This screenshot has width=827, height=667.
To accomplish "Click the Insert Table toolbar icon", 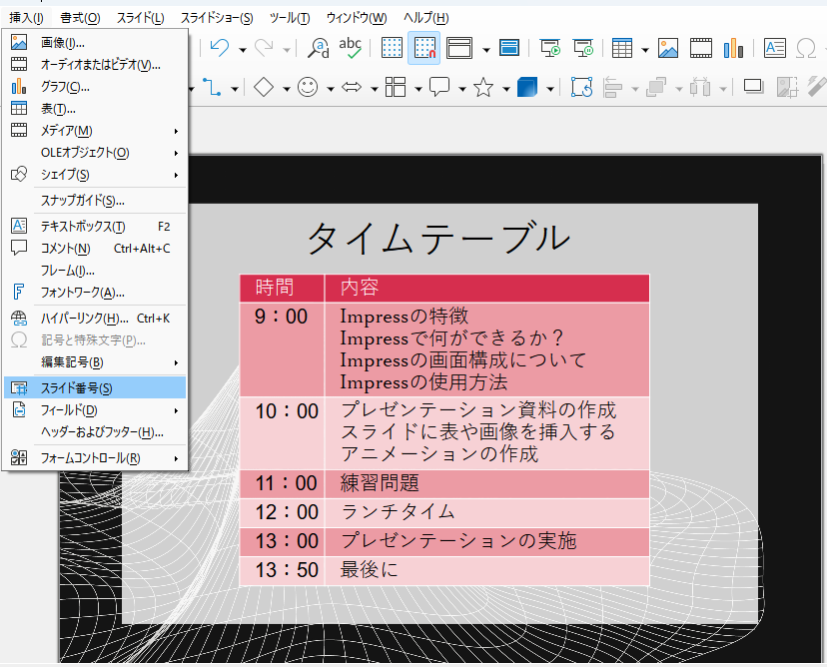I will tap(622, 48).
